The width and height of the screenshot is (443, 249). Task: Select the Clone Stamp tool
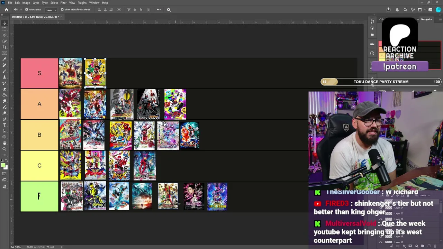4,77
